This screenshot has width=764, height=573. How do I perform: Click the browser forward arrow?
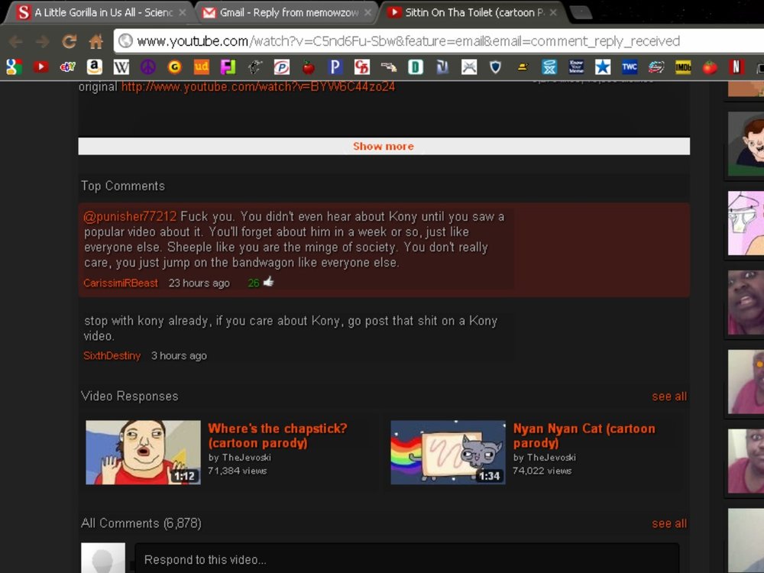[x=42, y=41]
